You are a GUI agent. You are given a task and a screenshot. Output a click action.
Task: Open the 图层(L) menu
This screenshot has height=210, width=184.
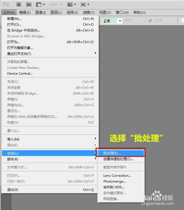(x=56, y=13)
